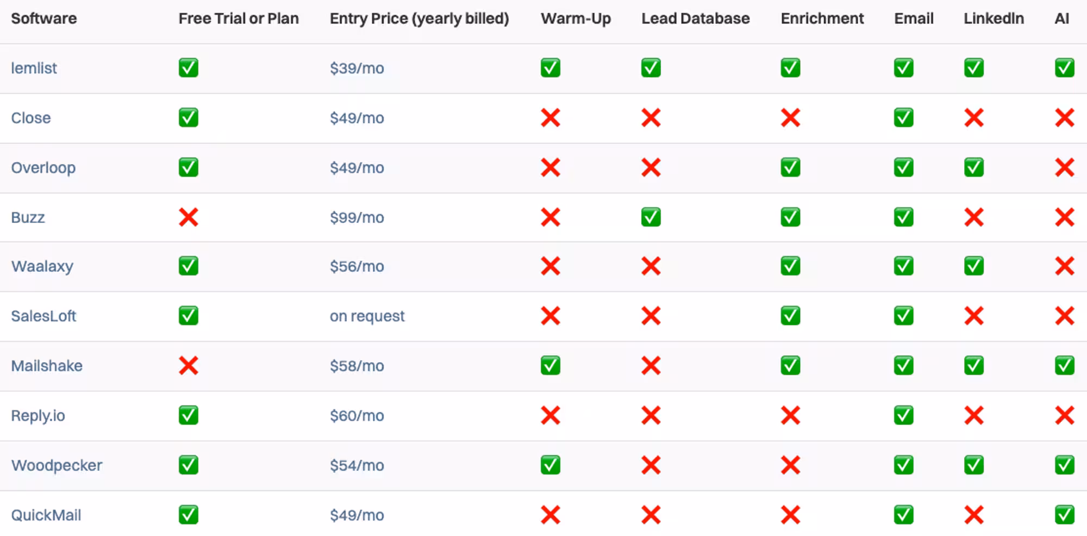Image resolution: width=1087 pixels, height=536 pixels.
Task: Click the Mailshake name link
Action: [x=47, y=366]
